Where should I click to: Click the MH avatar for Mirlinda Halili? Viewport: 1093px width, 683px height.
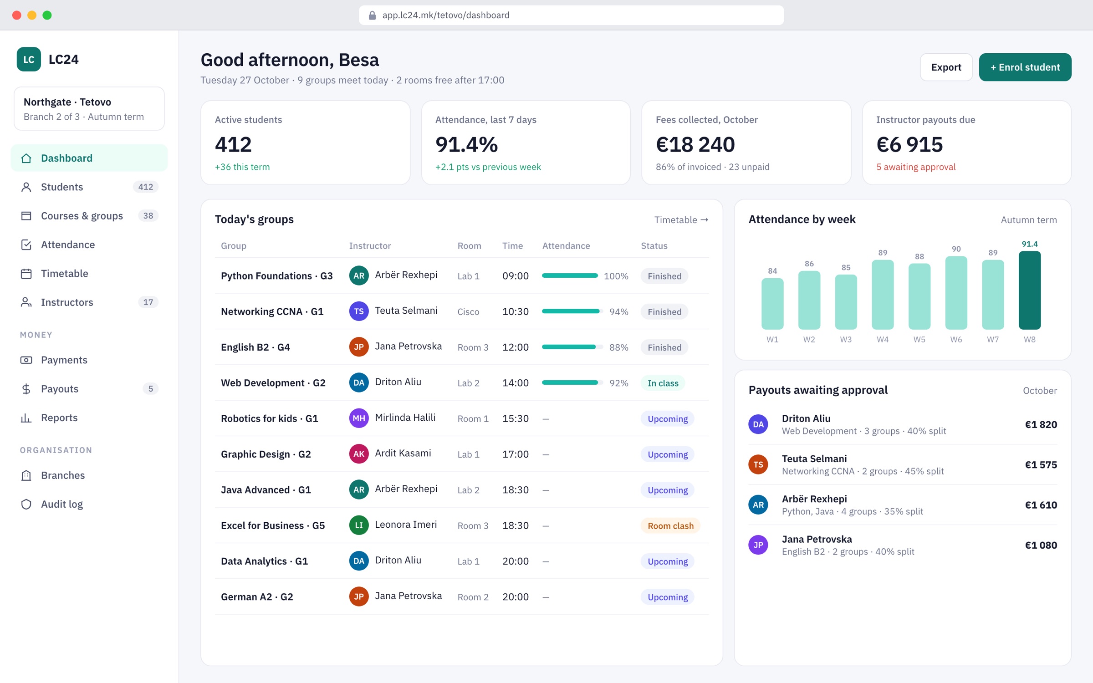pos(359,418)
